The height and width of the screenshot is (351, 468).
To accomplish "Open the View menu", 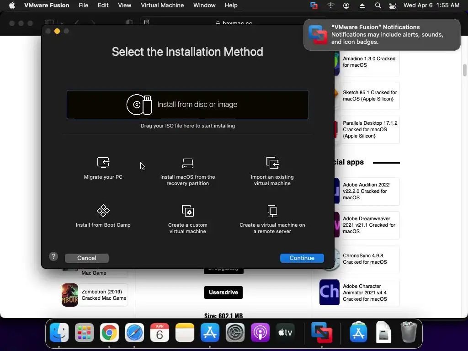I will (124, 5).
